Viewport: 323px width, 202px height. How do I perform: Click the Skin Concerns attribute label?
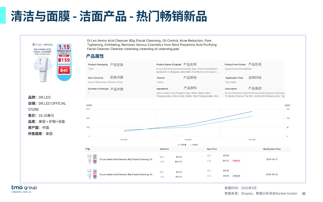(x=96, y=78)
